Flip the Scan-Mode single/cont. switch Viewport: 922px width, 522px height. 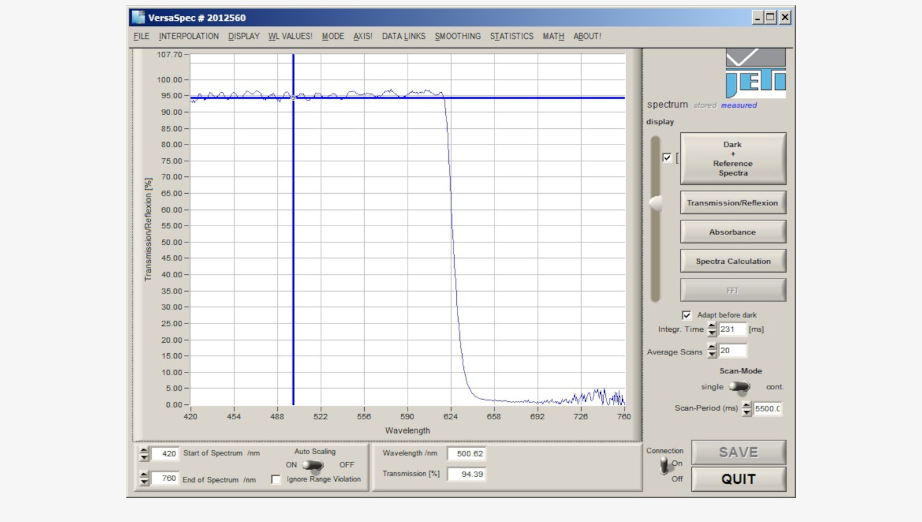pos(739,387)
